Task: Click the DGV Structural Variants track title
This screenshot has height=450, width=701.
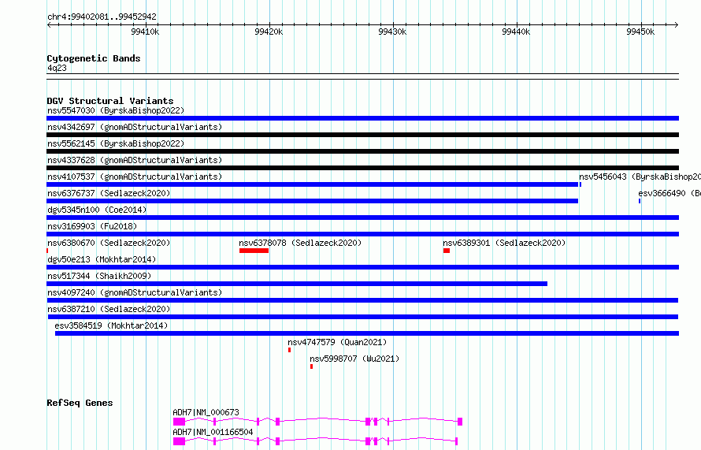Action: click(x=110, y=101)
